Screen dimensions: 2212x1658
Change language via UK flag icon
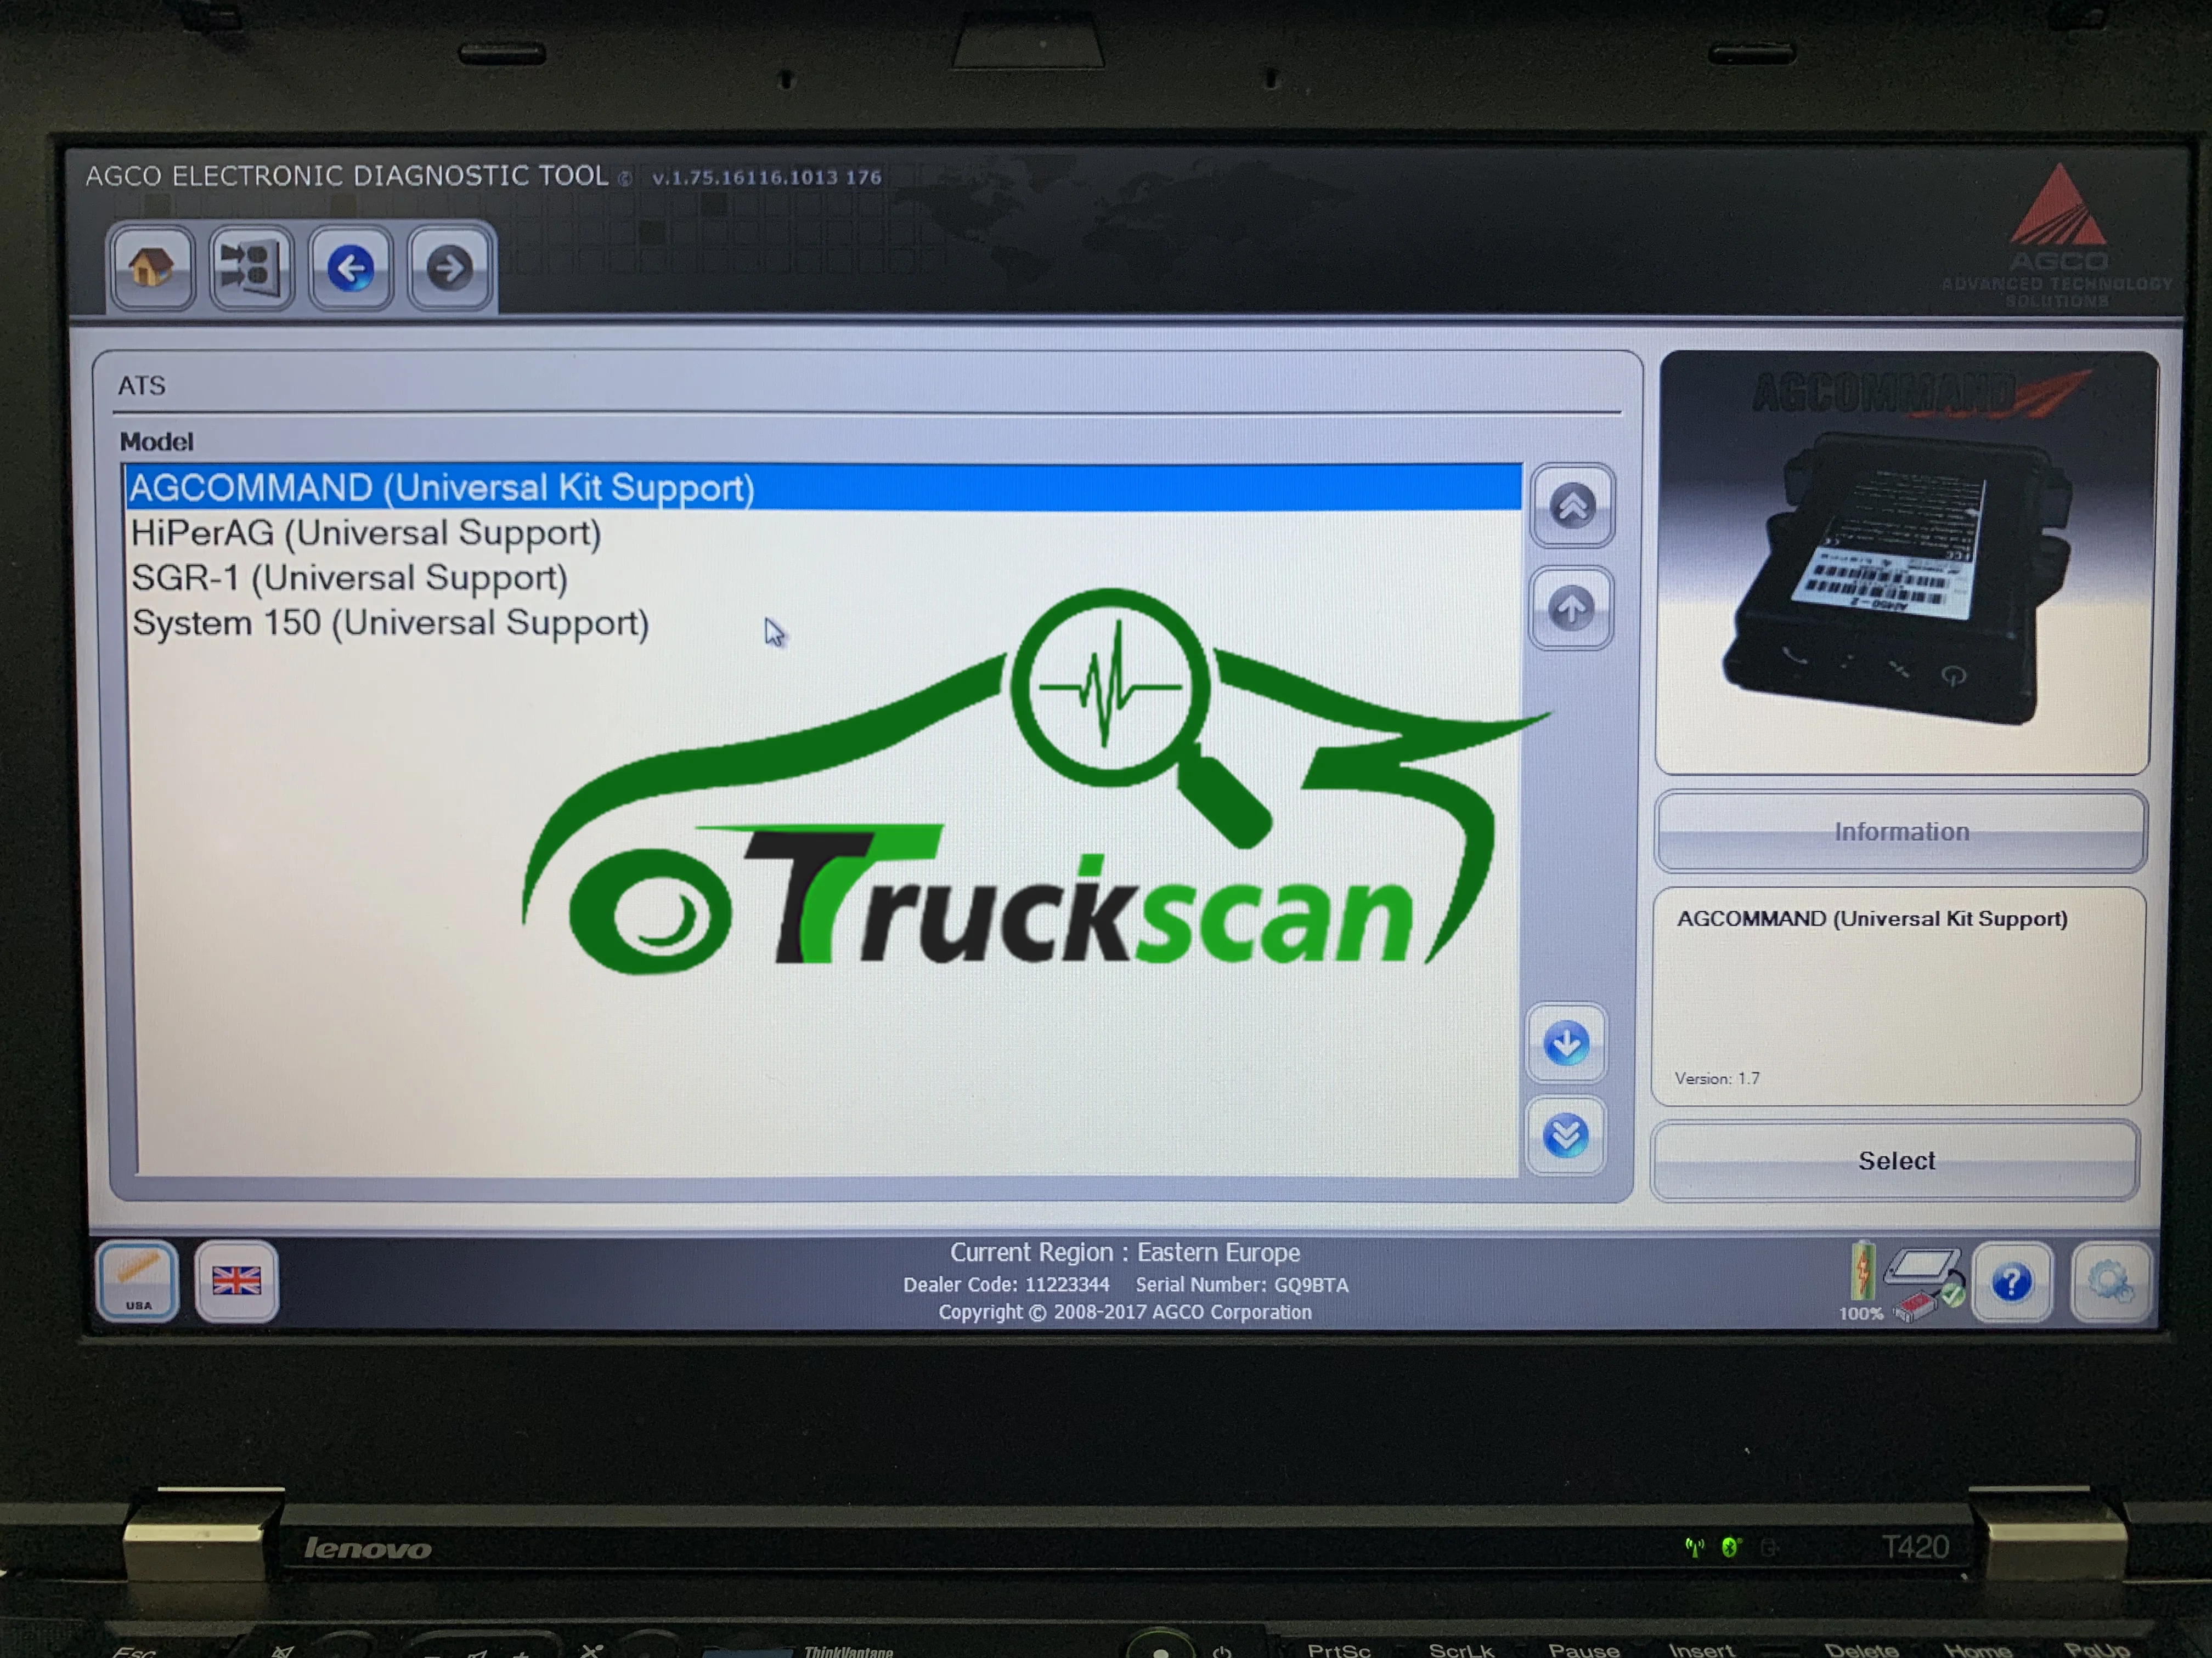click(x=236, y=1281)
